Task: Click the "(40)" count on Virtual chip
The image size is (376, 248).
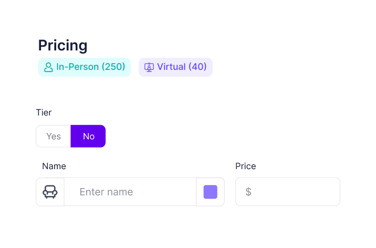Action: pos(197,67)
